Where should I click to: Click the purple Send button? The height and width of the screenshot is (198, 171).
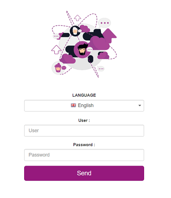pyautogui.click(x=84, y=173)
